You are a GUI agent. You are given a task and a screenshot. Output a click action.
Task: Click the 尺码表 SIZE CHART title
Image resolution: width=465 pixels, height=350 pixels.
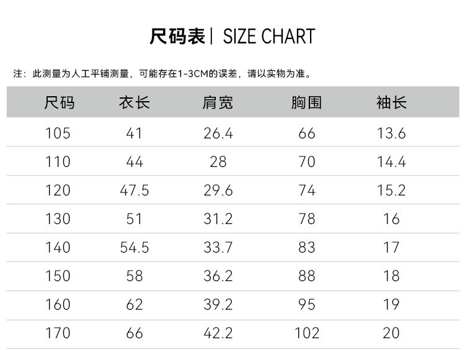point(232,37)
